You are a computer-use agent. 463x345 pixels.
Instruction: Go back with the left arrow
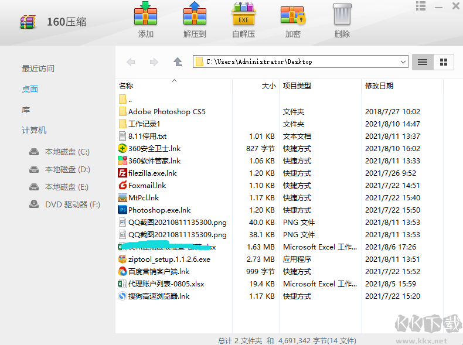(131, 62)
